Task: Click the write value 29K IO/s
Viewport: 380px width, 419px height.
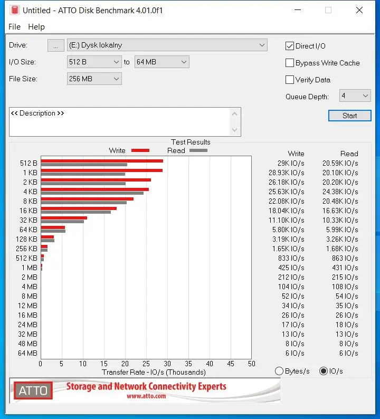Action: pos(291,163)
